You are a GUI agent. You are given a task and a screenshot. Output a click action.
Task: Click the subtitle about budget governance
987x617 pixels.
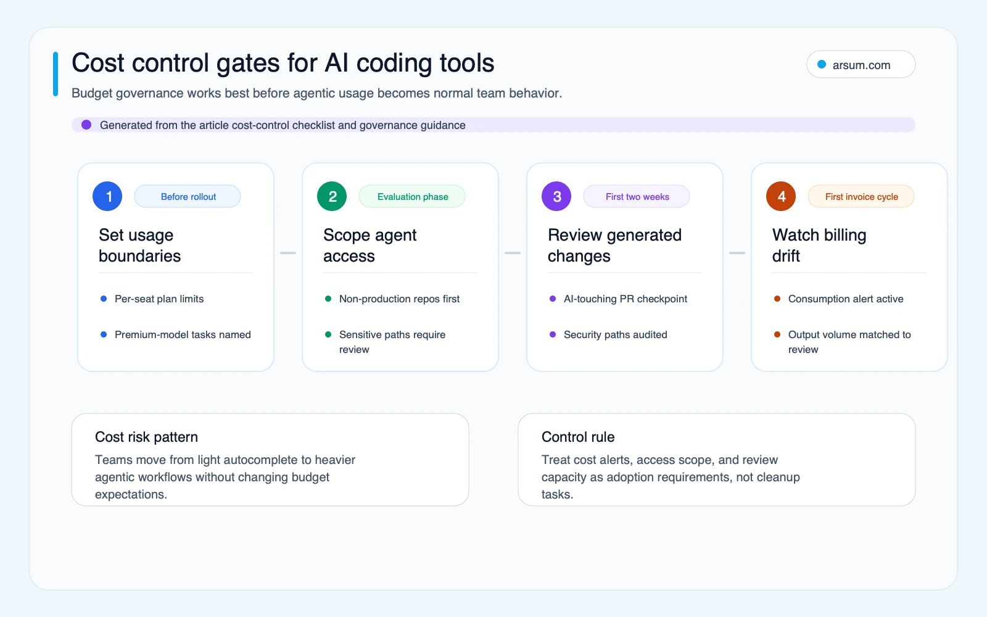316,93
